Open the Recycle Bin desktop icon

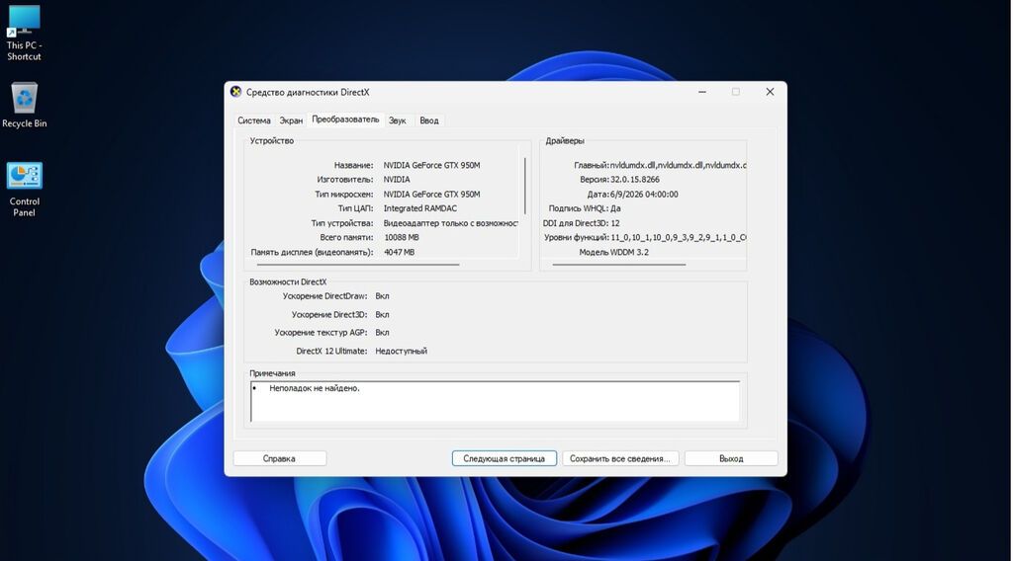tap(24, 105)
